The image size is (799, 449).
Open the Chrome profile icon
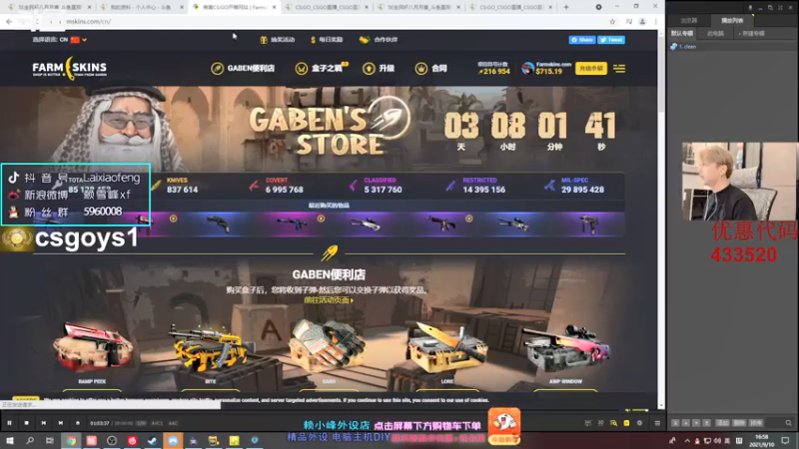642,21
